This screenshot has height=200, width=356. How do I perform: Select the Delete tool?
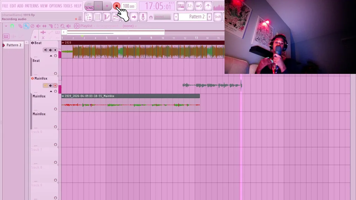pyautogui.click(x=32, y=26)
